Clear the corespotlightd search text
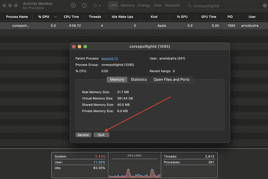Screen dimensions: 268x179 265,6
